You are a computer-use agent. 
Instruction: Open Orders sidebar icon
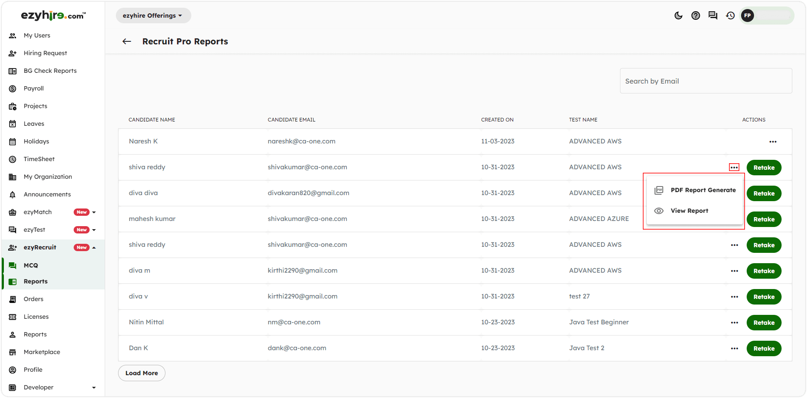[x=12, y=299]
